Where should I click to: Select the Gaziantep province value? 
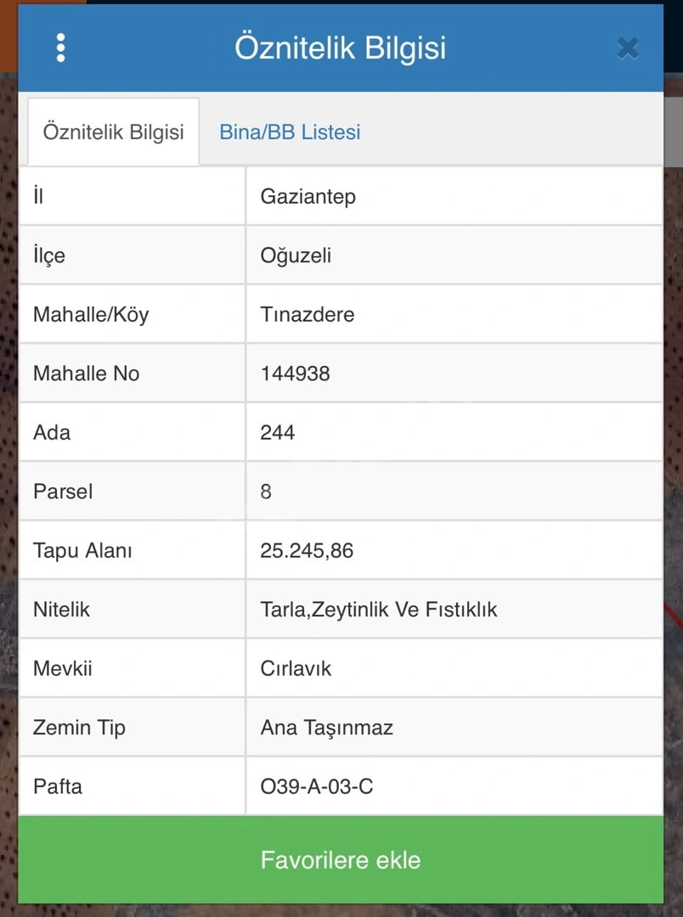(308, 196)
